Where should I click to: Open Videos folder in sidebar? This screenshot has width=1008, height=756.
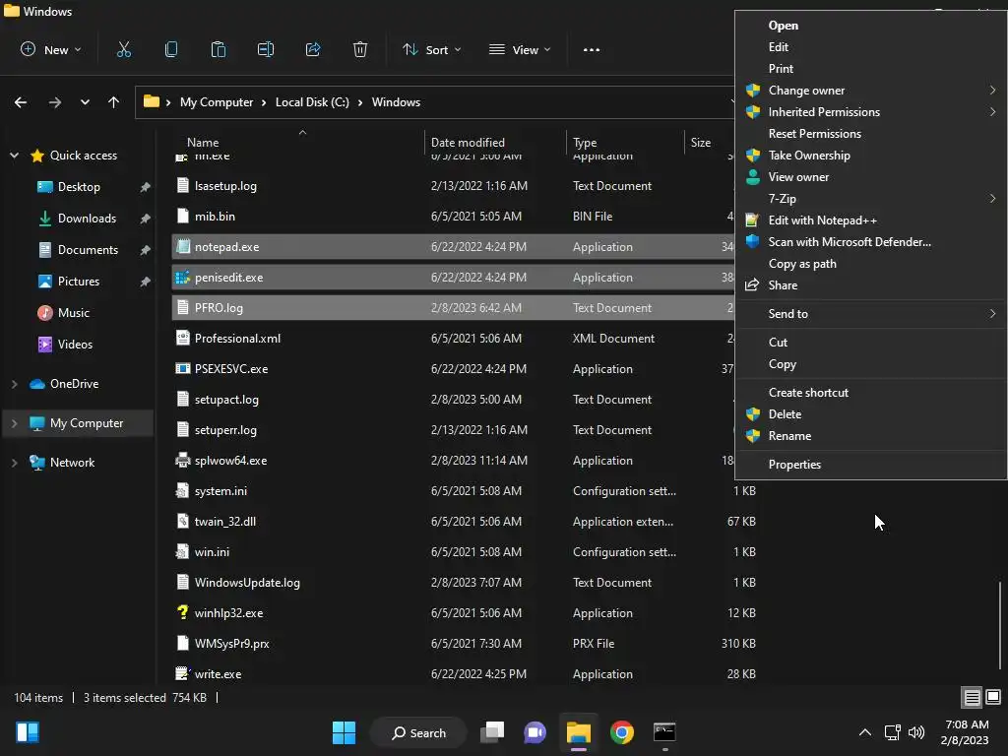pos(75,345)
